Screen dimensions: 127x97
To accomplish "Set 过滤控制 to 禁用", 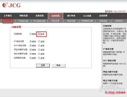I will pos(30,34).
